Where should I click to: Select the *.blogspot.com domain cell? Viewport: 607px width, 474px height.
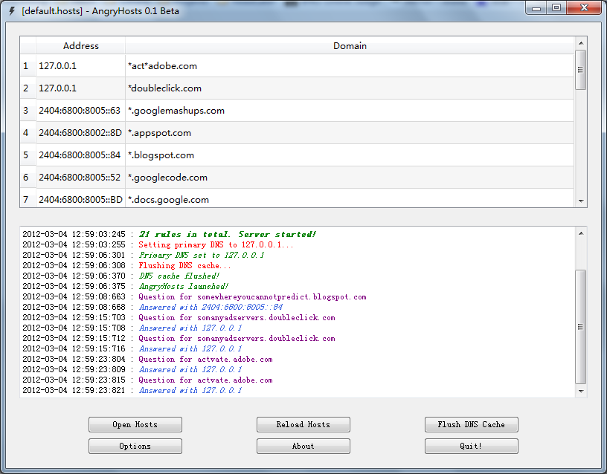click(350, 155)
